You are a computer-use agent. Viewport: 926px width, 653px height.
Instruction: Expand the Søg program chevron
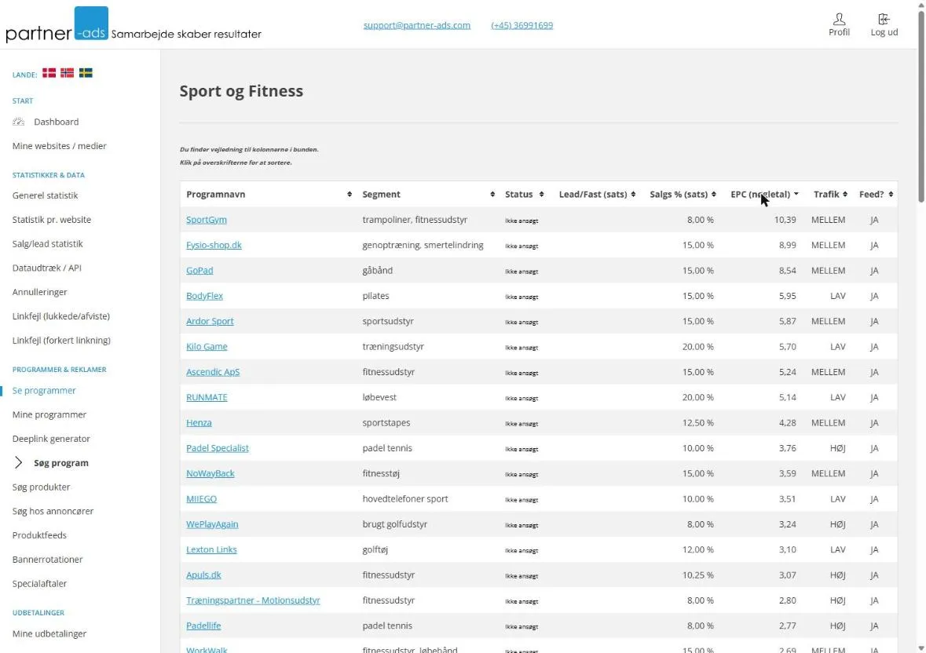click(18, 462)
